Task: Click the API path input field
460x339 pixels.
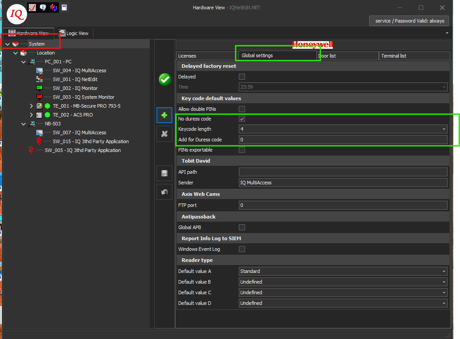Action: (x=343, y=172)
